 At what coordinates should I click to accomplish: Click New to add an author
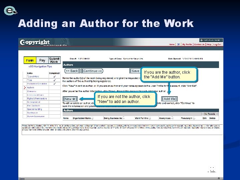70,99
